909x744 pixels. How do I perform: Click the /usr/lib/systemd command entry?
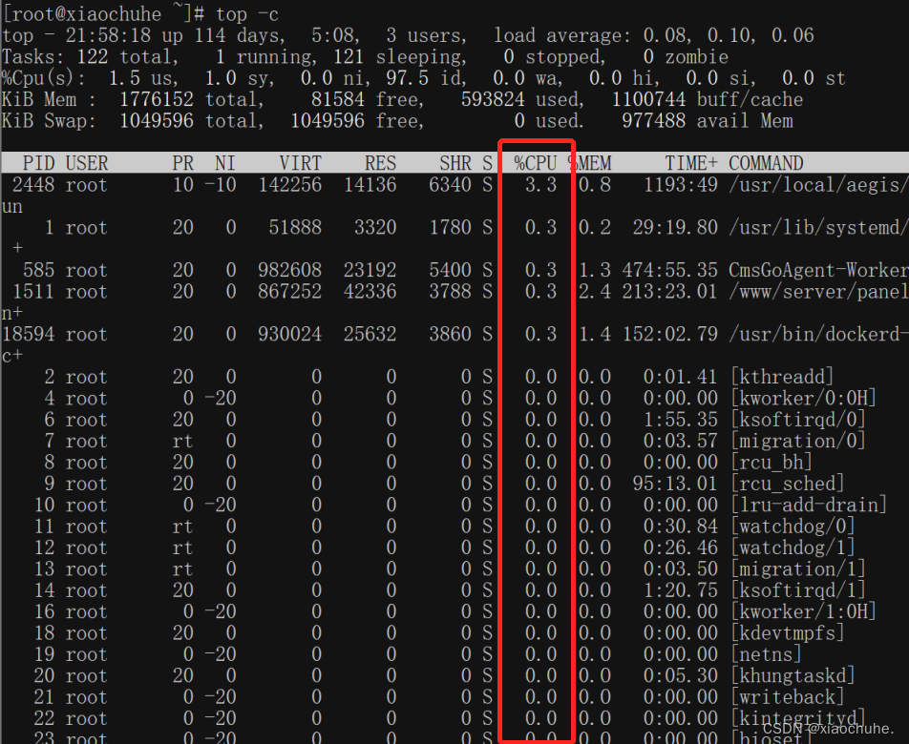pyautogui.click(x=818, y=228)
